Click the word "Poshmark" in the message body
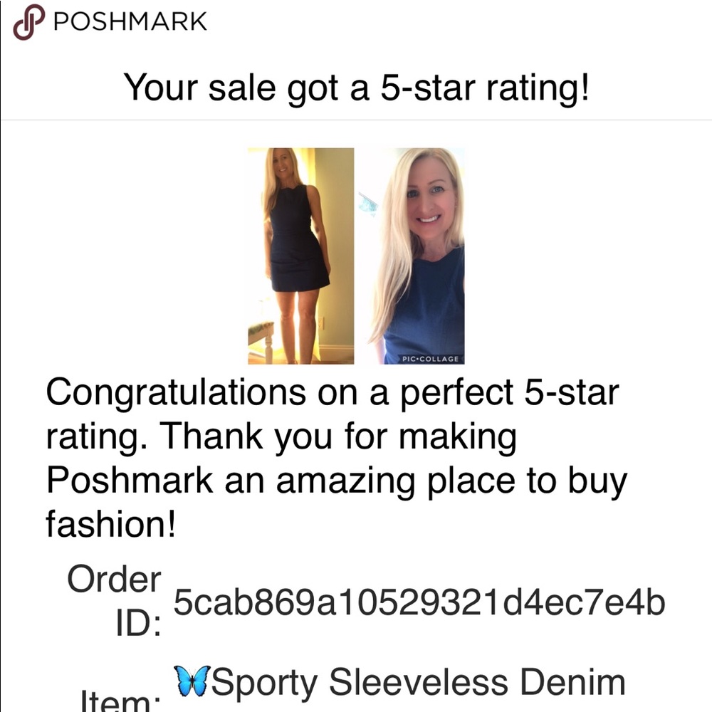 pyautogui.click(x=130, y=481)
